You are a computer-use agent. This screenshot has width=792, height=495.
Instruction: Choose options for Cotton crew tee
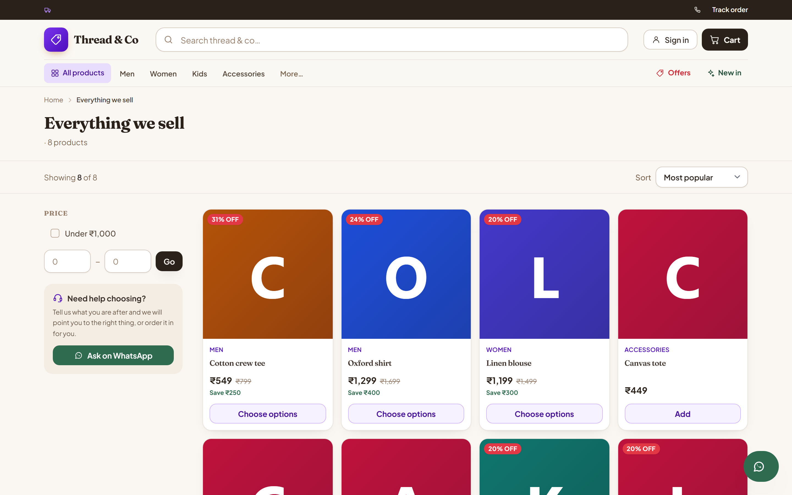click(x=268, y=414)
